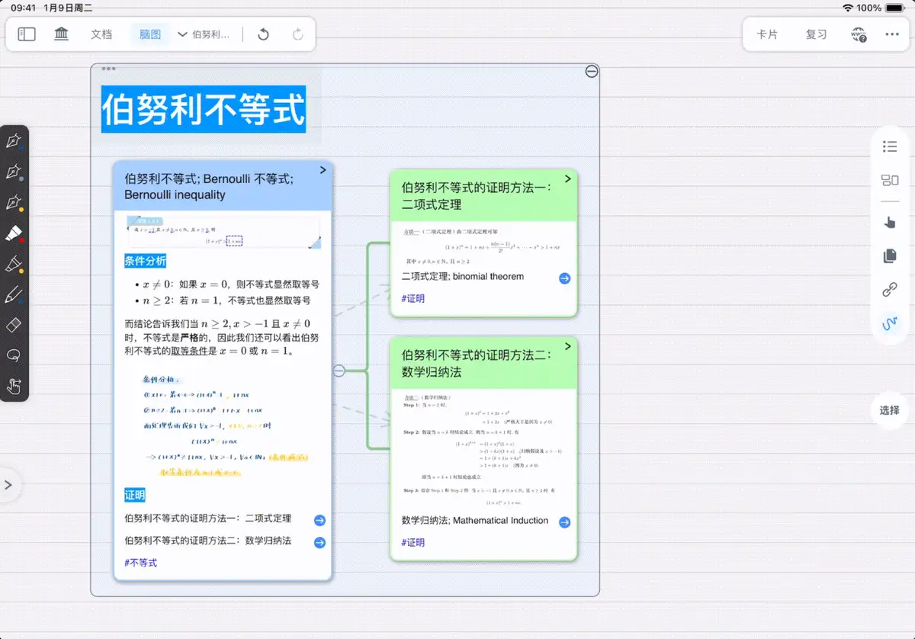Click the duplicate cards icon
This screenshot has height=639, width=915.
point(889,256)
